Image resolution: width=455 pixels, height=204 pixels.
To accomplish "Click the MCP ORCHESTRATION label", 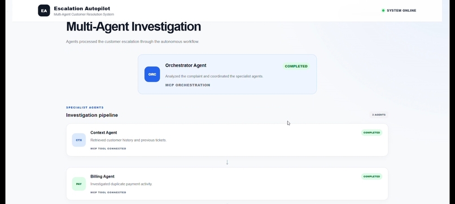I will 188,85.
